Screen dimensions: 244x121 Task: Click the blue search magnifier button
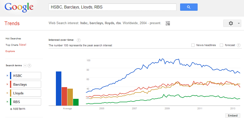click(x=189, y=7)
